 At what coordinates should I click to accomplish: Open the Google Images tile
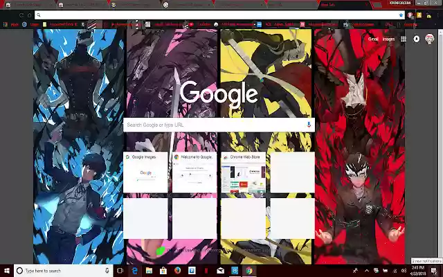145,172
